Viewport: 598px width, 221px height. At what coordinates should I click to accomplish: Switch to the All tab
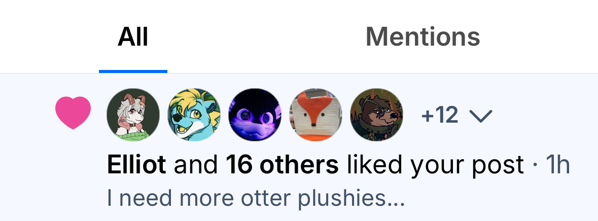pyautogui.click(x=133, y=36)
